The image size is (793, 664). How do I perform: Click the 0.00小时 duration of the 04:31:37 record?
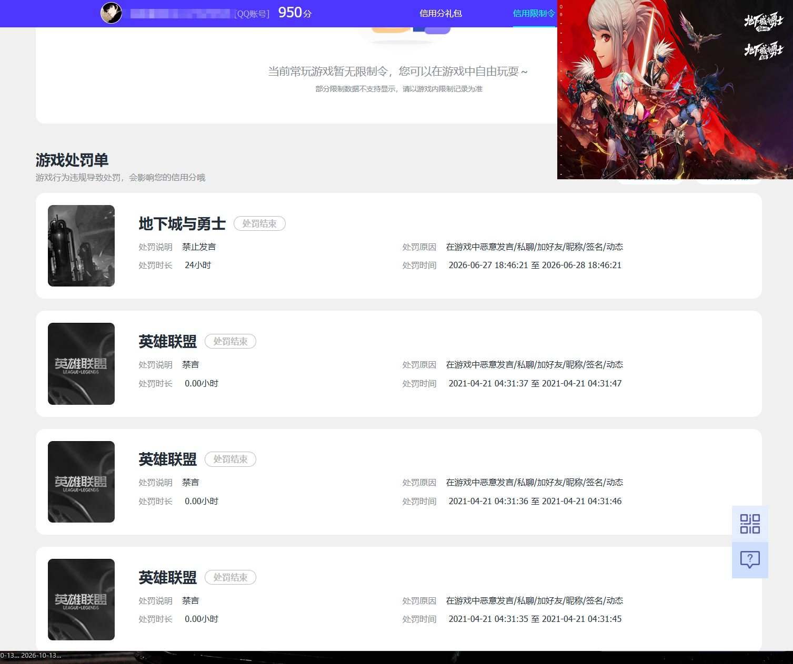(202, 384)
